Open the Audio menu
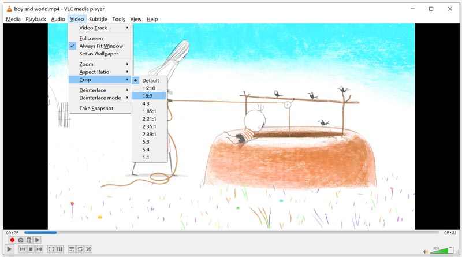The height and width of the screenshot is (257, 462). pyautogui.click(x=58, y=19)
